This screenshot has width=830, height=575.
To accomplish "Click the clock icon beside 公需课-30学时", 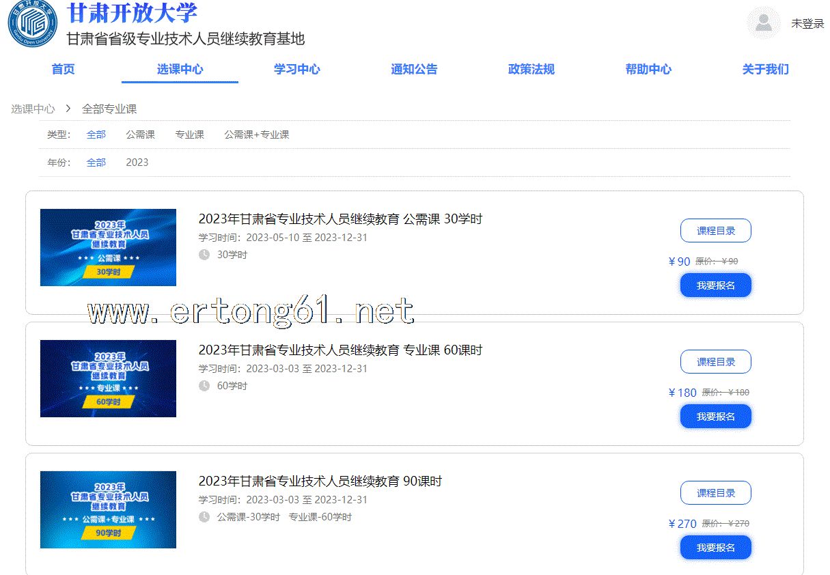I will [x=204, y=517].
